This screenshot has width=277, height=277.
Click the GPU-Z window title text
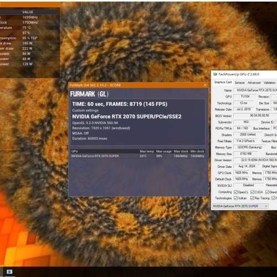[239, 74]
